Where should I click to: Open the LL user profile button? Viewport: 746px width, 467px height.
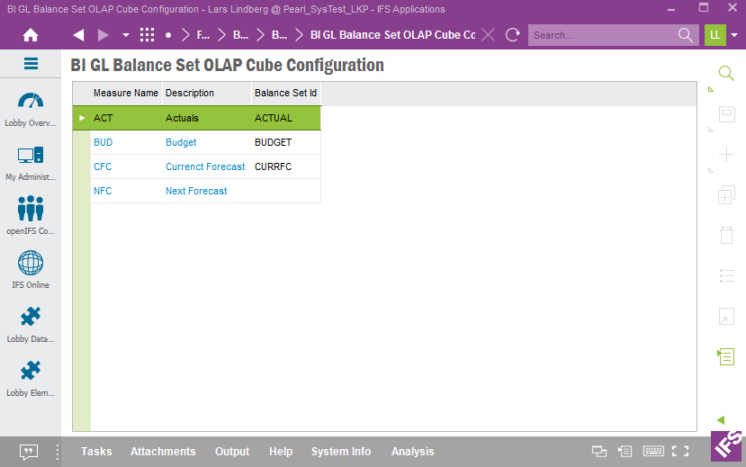[x=715, y=35]
